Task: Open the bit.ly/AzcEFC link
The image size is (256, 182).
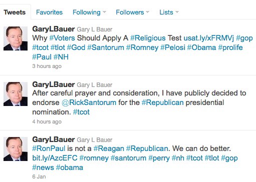Action: (55, 158)
